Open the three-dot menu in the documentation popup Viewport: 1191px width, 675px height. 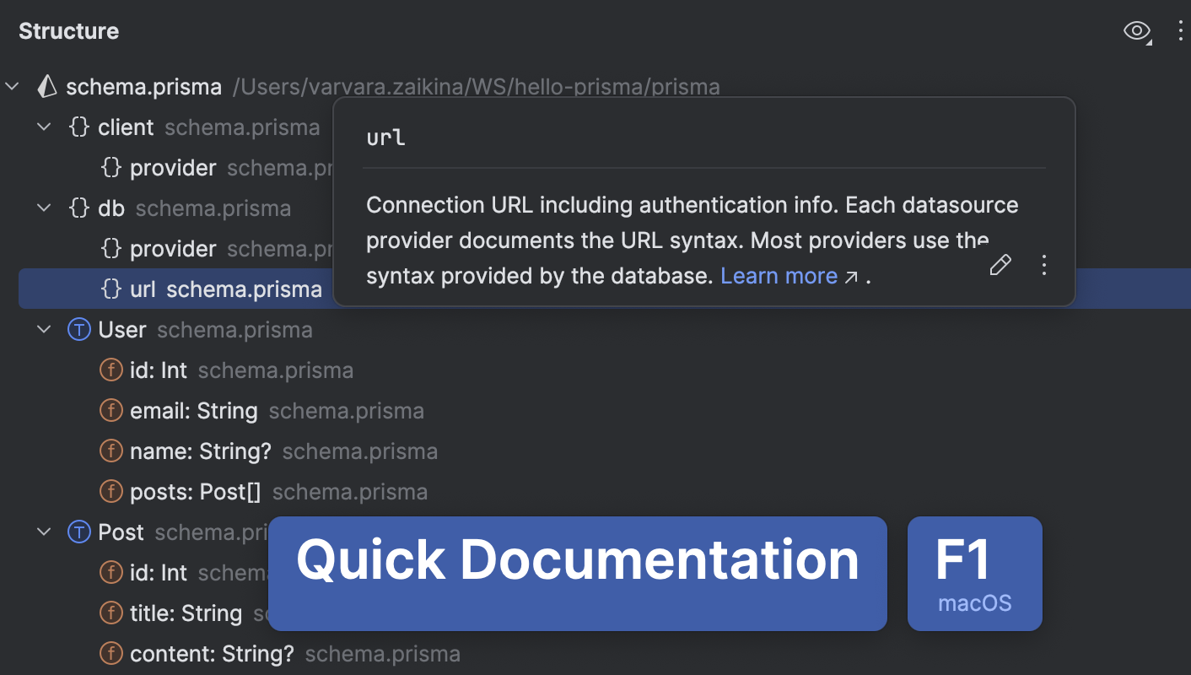tap(1044, 265)
